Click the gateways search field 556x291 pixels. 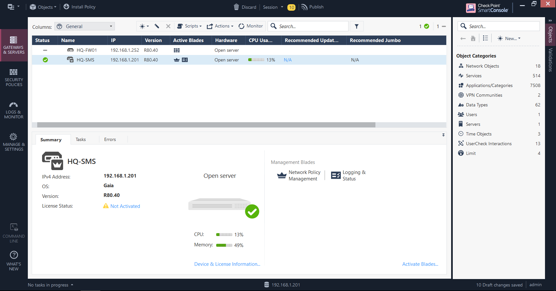[308, 26]
